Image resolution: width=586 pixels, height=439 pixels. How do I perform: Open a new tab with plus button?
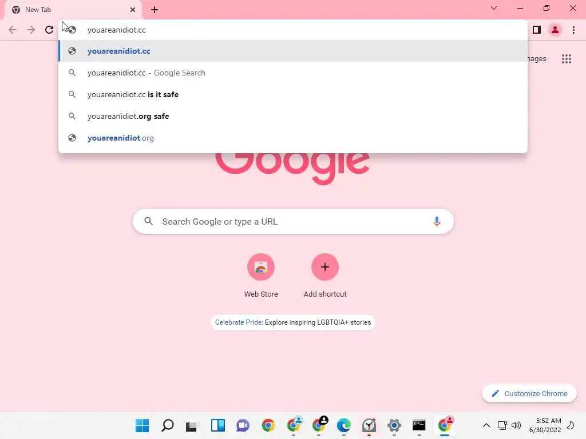pyautogui.click(x=155, y=10)
